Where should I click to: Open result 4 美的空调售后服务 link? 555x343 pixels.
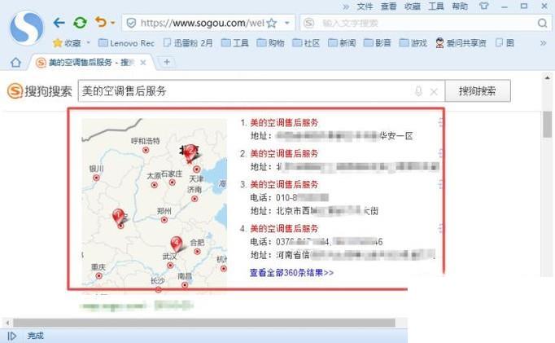pos(284,229)
